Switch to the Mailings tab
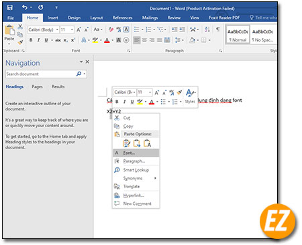The image size is (302, 245). point(150,18)
